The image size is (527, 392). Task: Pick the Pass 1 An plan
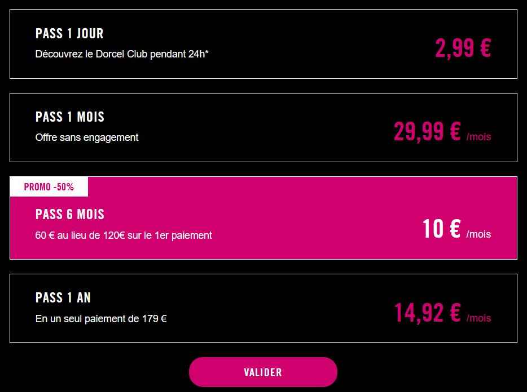coord(263,308)
